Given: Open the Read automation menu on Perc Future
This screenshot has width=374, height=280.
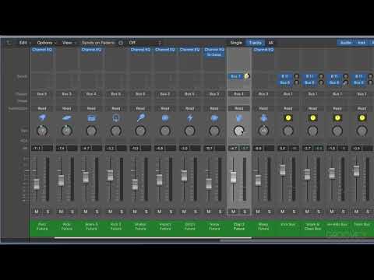Looking at the screenshot, I should pyautogui.click(x=42, y=108).
